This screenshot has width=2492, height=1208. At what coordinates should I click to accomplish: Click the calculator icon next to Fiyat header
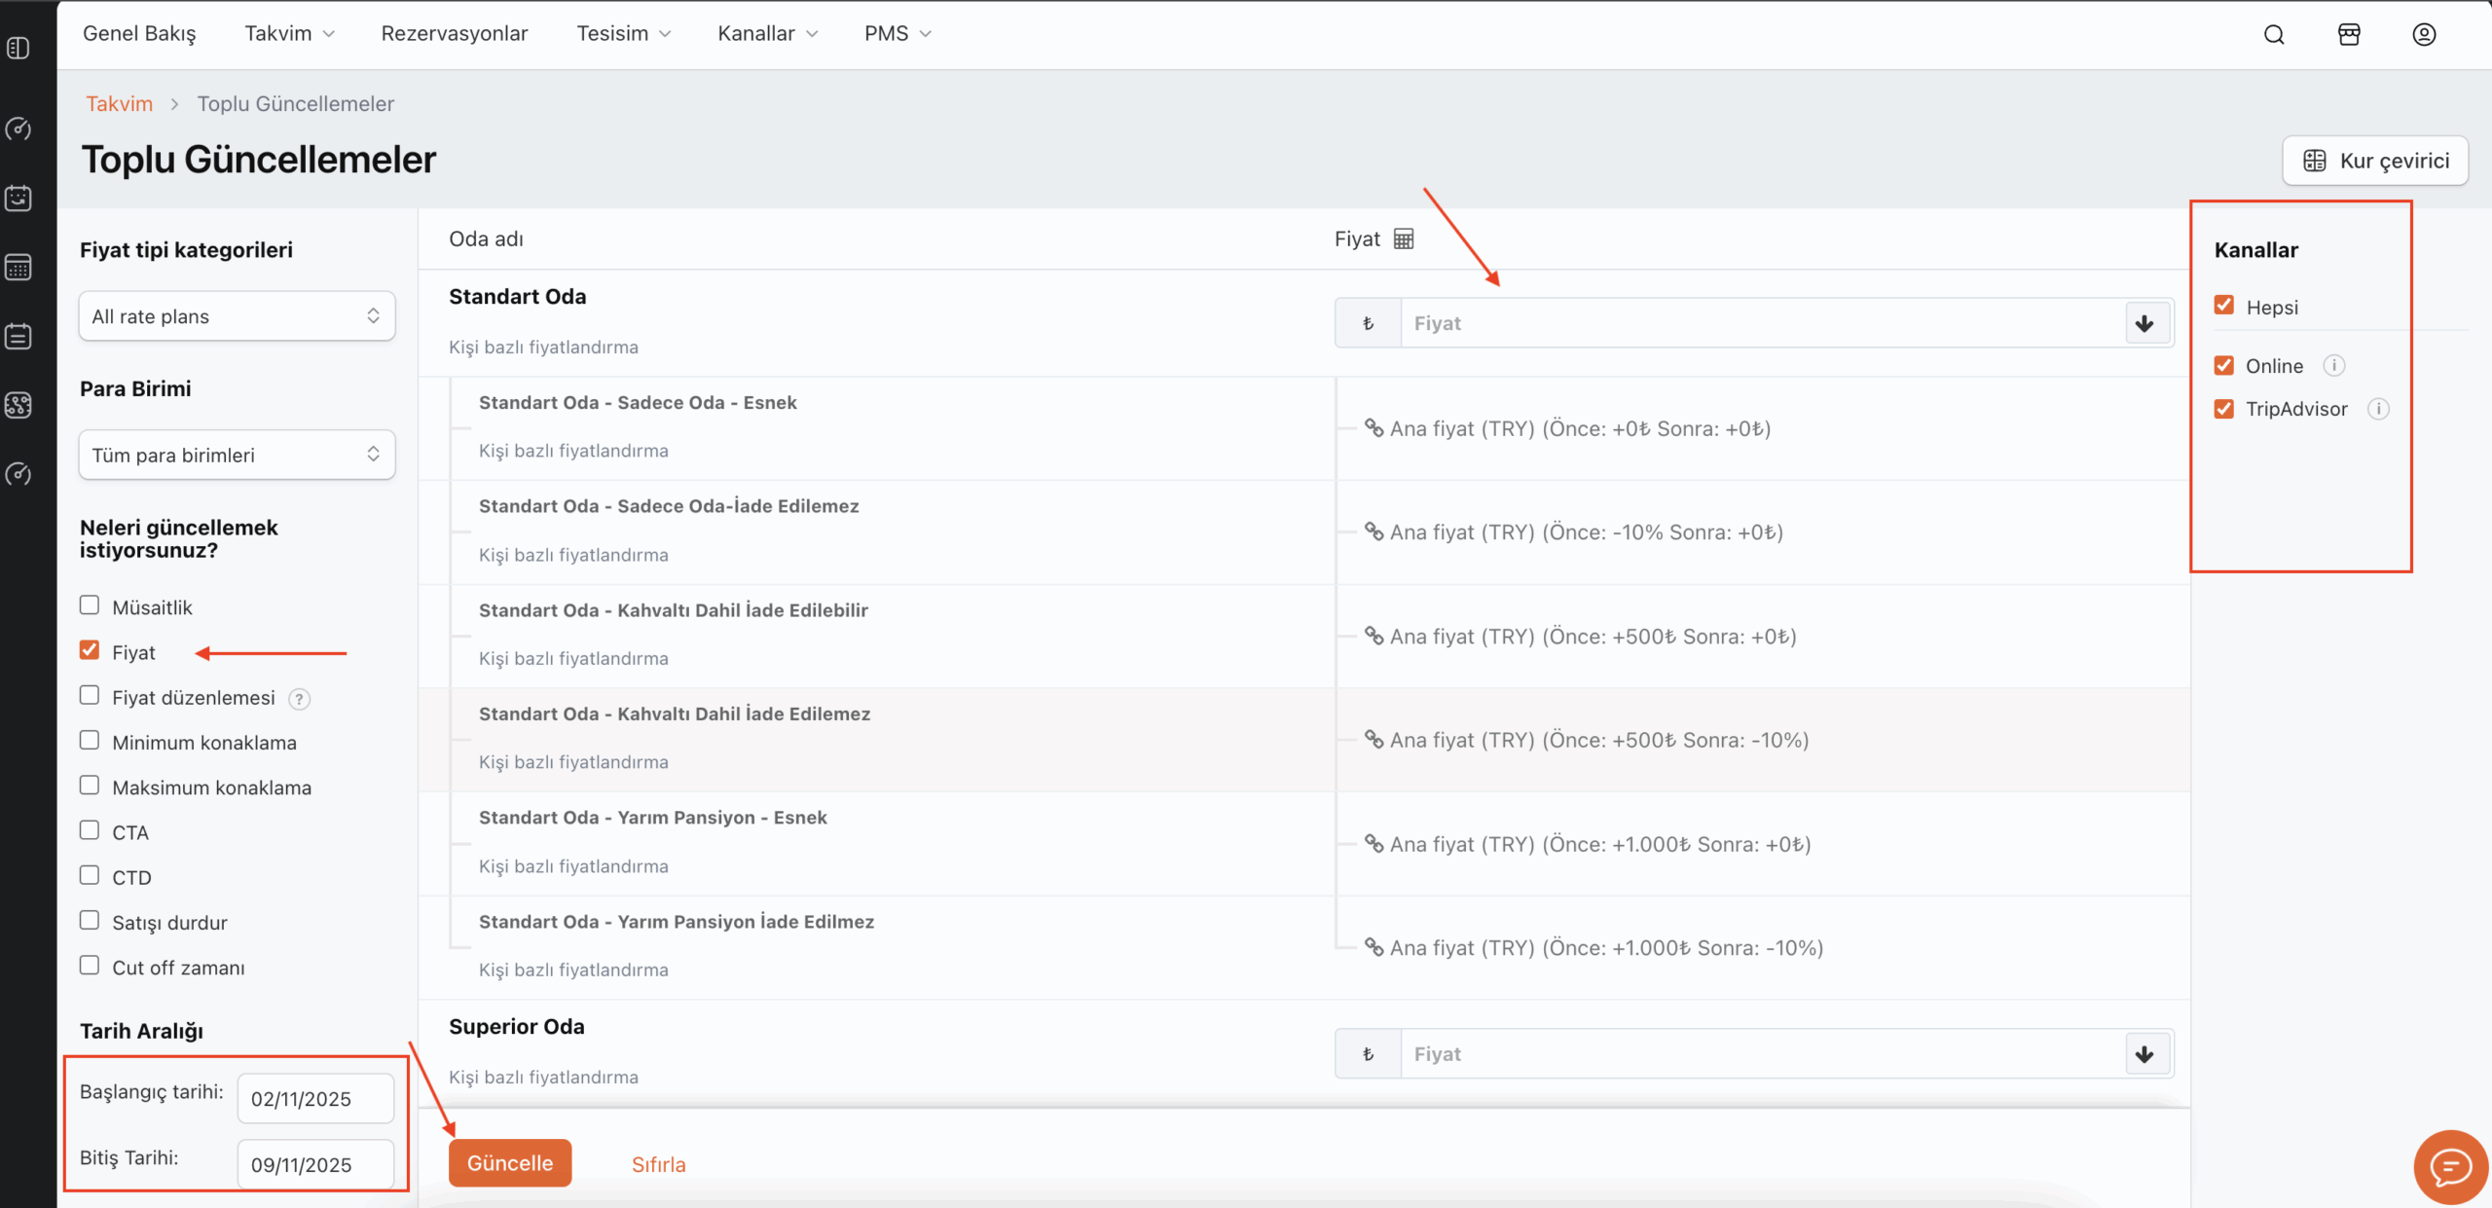point(1403,239)
